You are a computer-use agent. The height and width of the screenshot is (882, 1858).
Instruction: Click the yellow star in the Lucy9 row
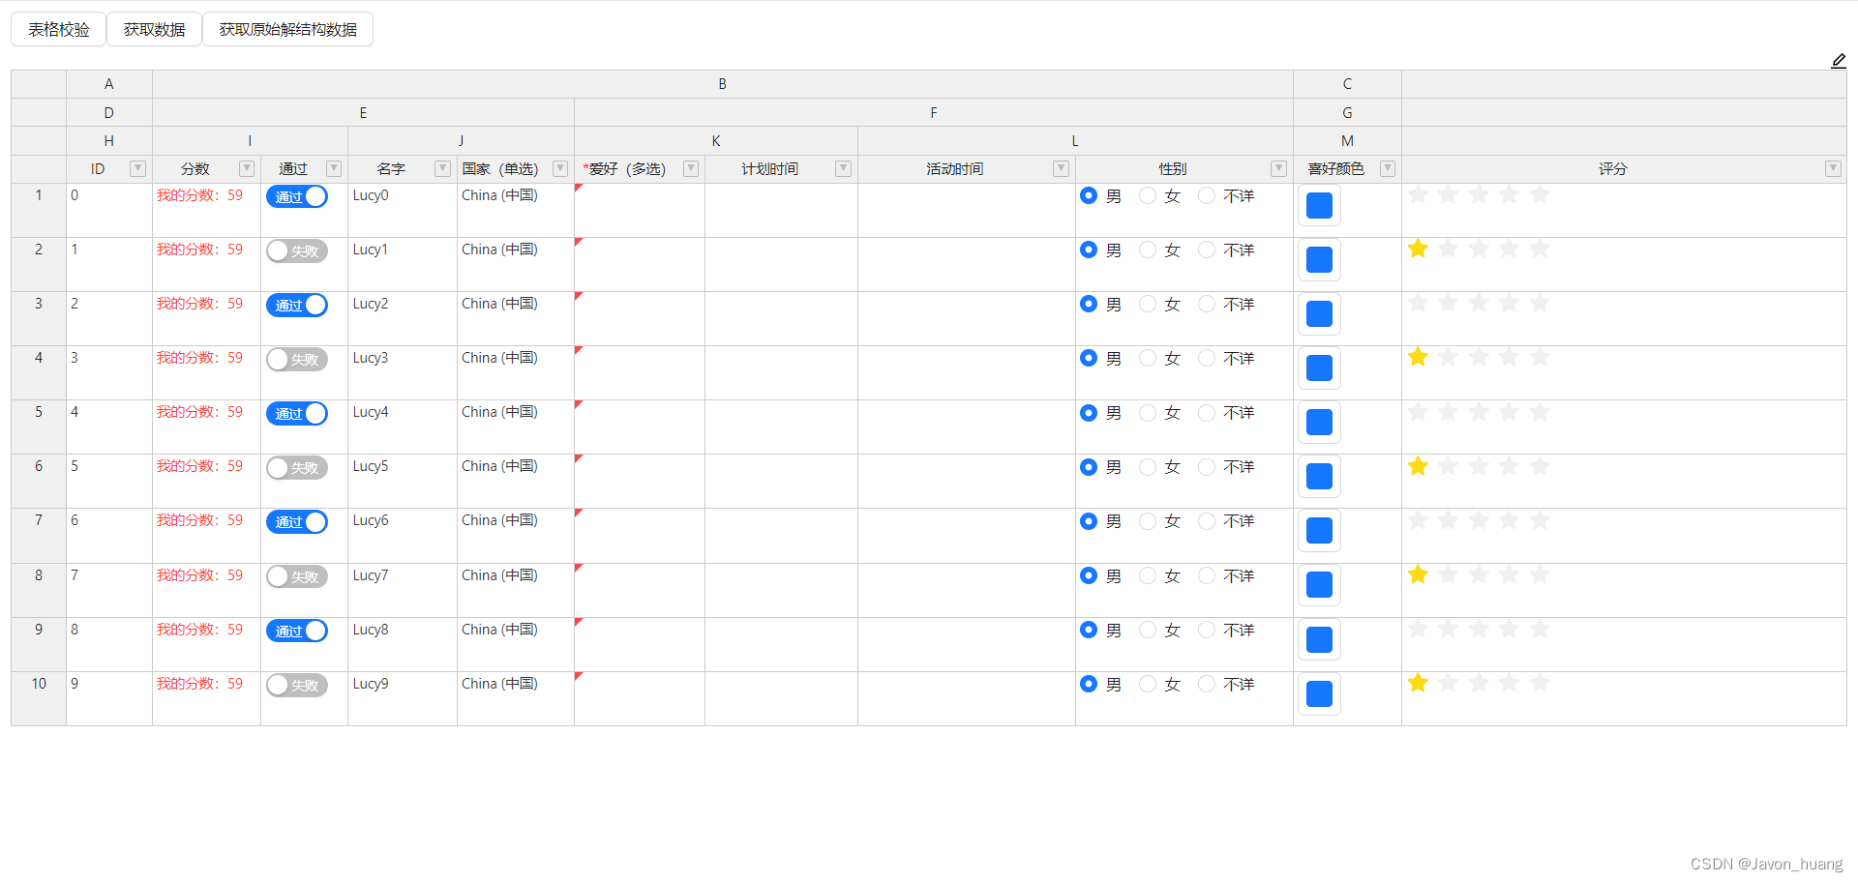click(x=1418, y=683)
